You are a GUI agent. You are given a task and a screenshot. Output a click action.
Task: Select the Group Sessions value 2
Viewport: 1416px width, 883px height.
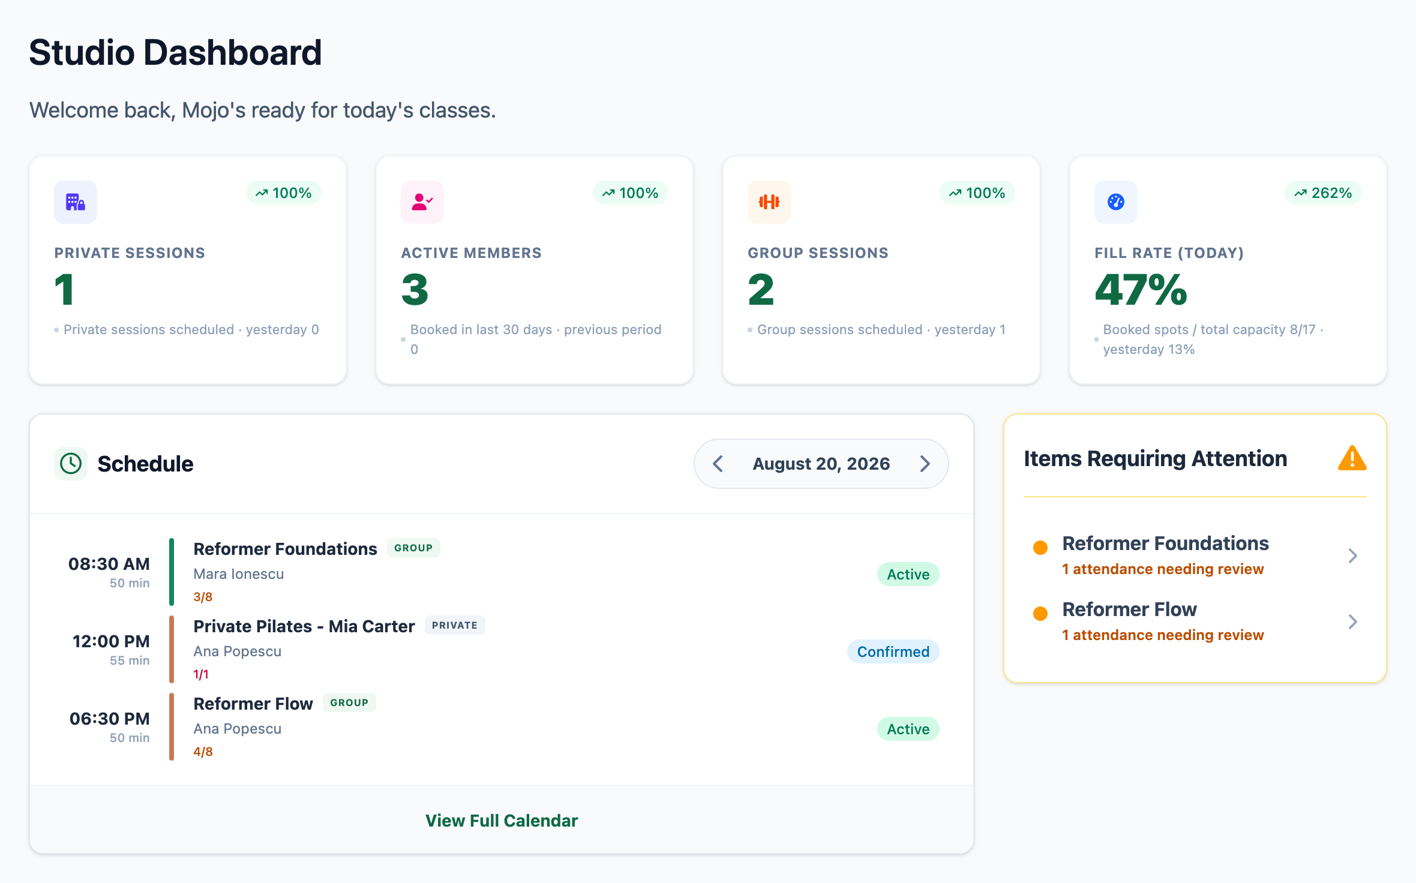click(761, 290)
